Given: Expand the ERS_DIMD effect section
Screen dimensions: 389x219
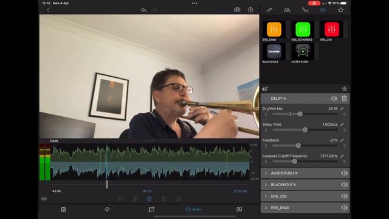Looking at the screenshot, I should coord(266,208).
